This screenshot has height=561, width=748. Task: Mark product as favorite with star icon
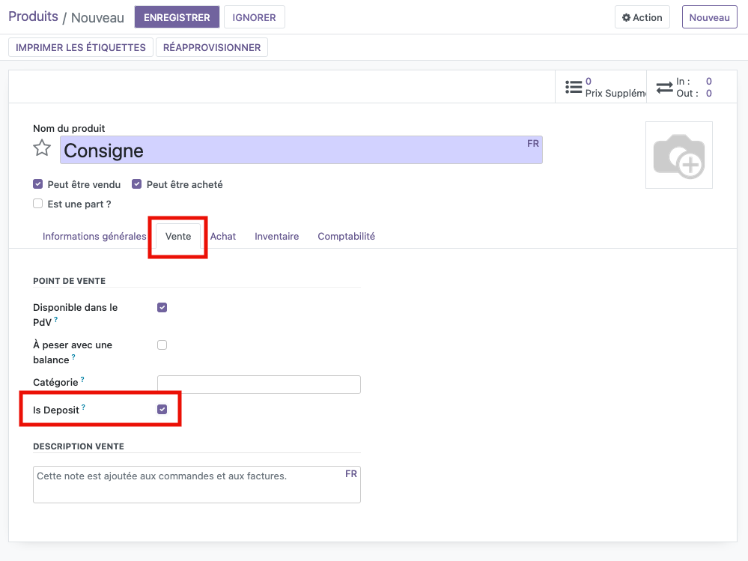click(x=42, y=148)
